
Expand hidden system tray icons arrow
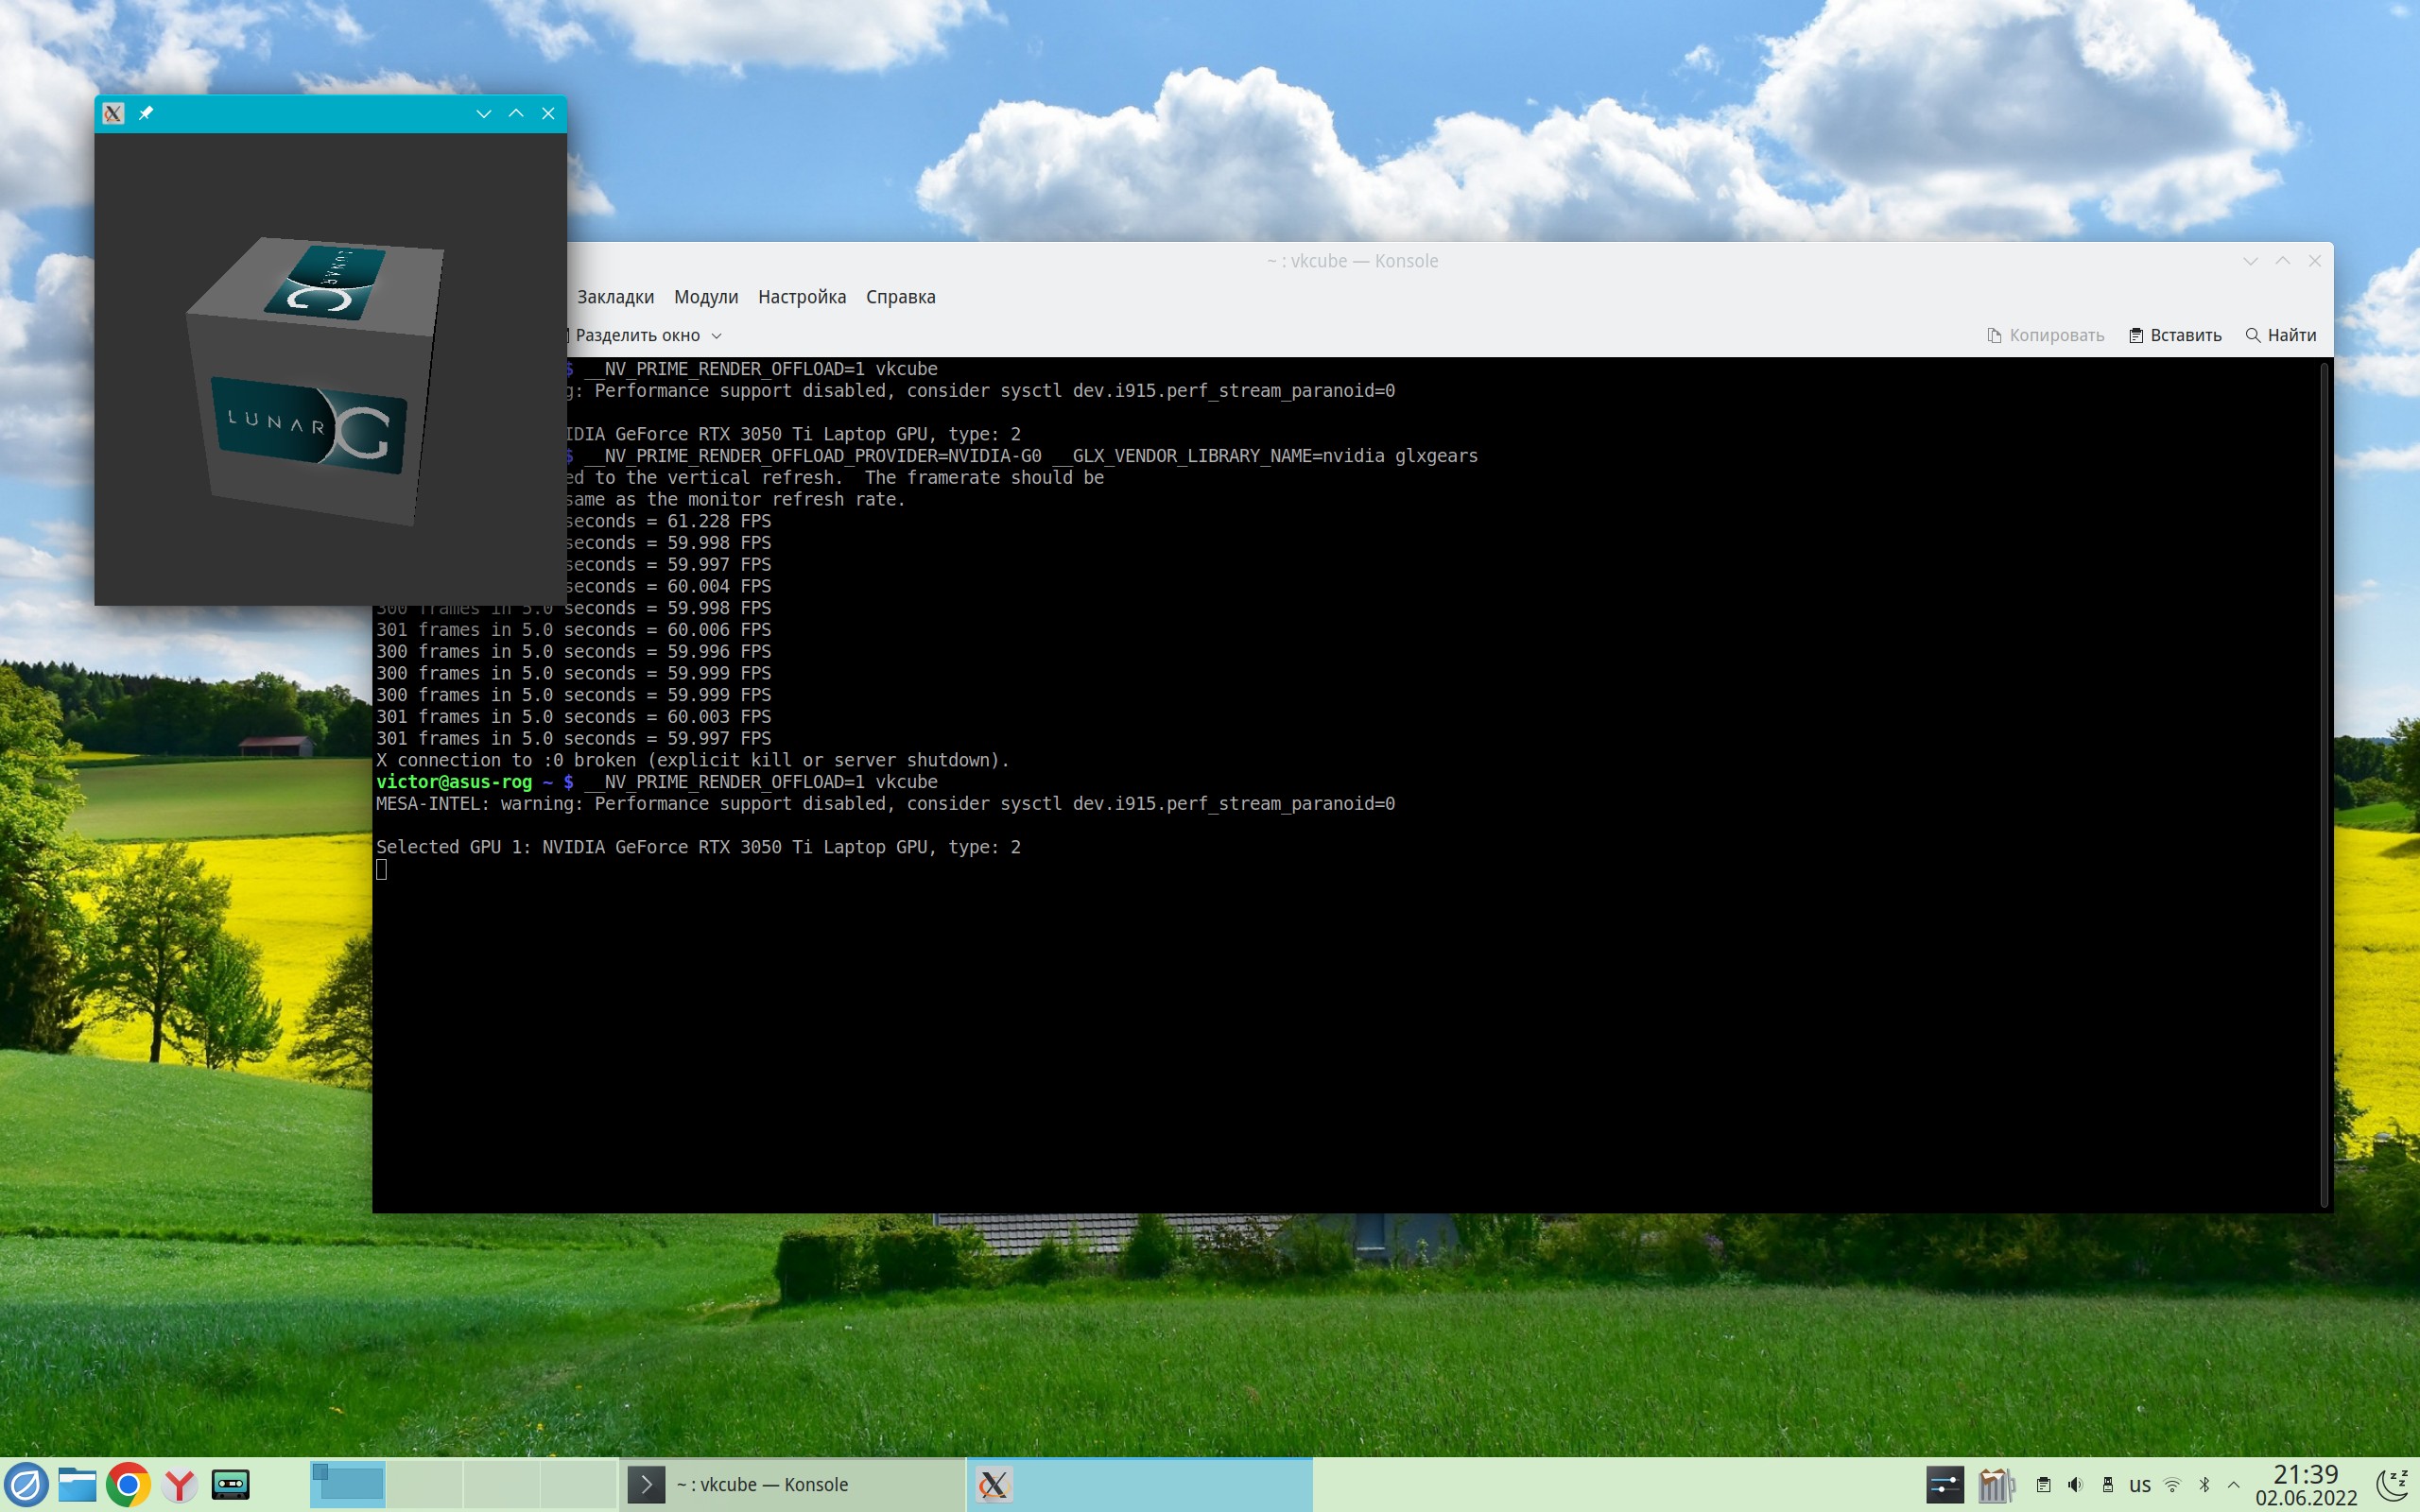pos(2233,1484)
